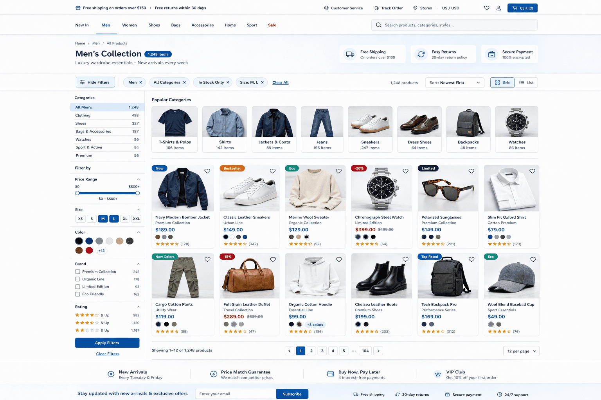Open the shopping cart
601x400 pixels.
[x=522, y=8]
